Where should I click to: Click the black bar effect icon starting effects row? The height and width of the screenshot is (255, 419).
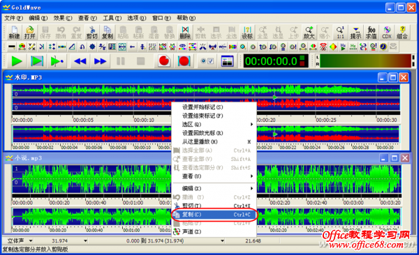12,47
